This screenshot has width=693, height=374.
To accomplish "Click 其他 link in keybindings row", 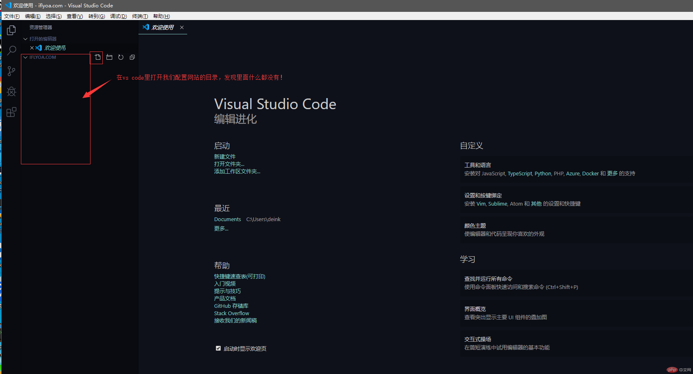I will pos(536,204).
